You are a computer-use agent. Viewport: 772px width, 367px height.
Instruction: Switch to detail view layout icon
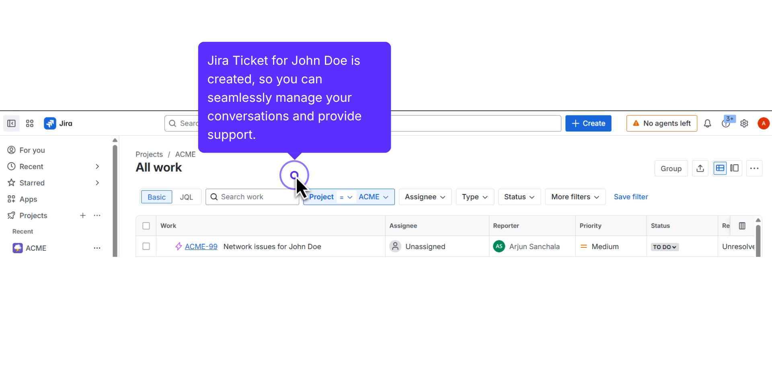735,168
